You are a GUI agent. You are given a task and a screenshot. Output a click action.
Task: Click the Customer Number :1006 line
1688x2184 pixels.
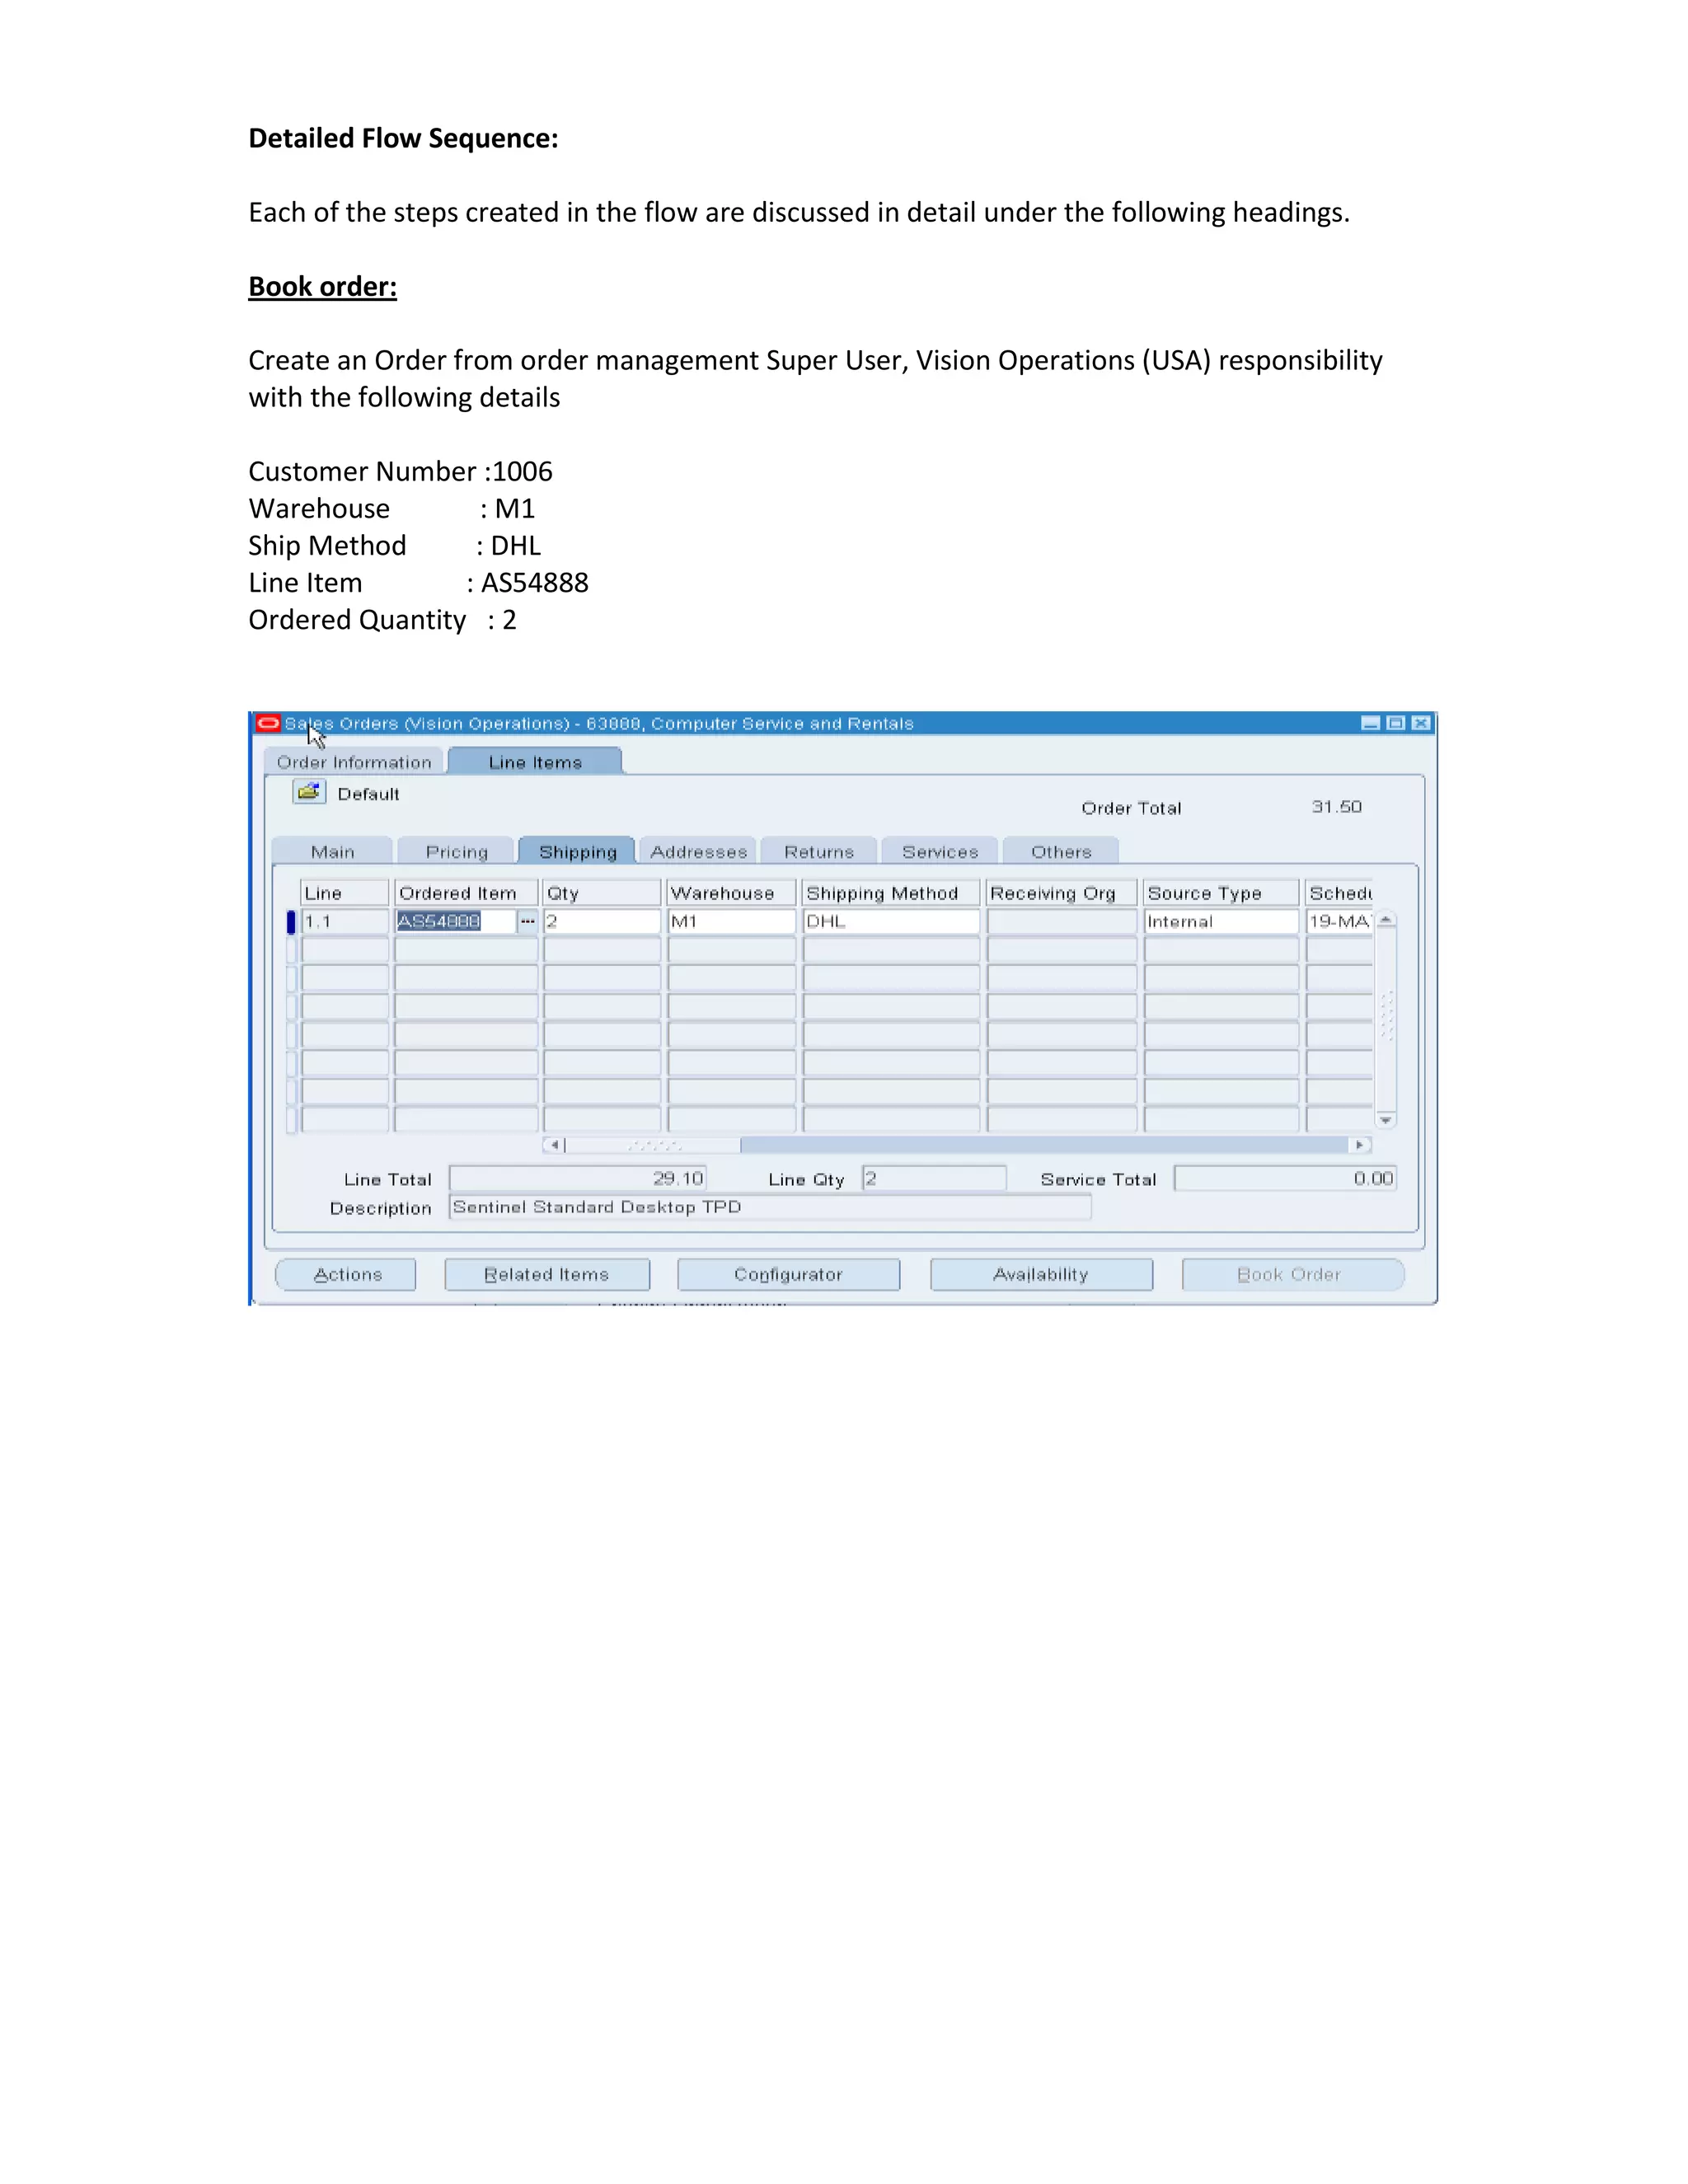click(400, 471)
